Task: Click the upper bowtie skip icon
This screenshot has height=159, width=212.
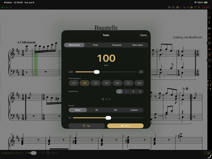Action: (209, 75)
